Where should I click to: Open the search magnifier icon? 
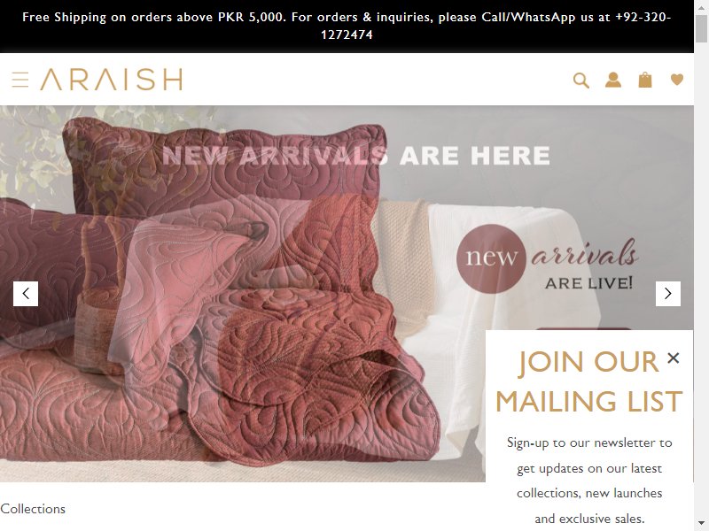click(581, 81)
